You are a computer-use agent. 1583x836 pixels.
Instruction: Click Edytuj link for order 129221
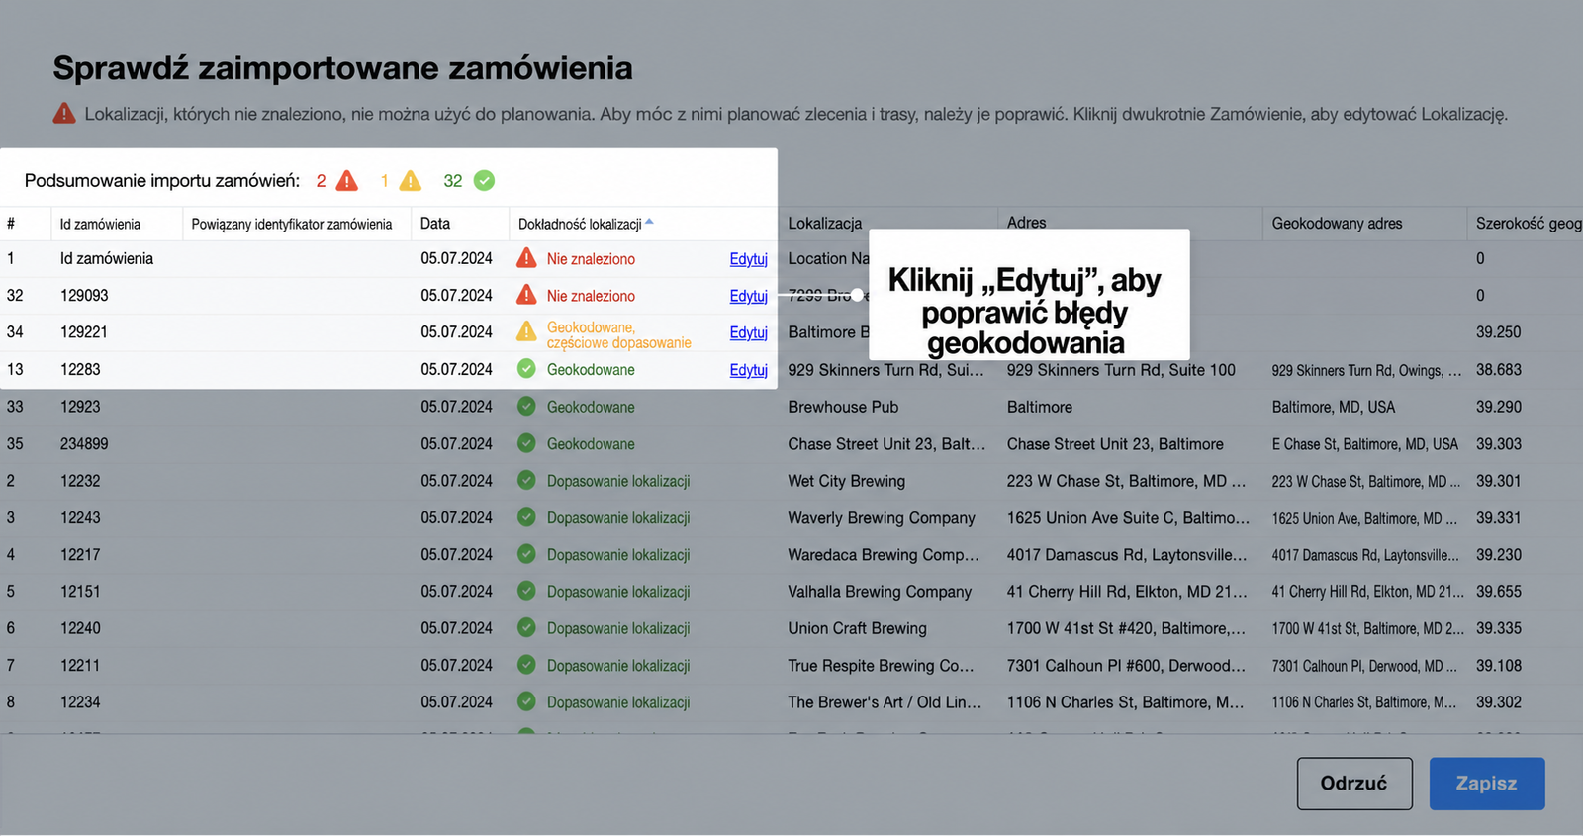pos(748,332)
